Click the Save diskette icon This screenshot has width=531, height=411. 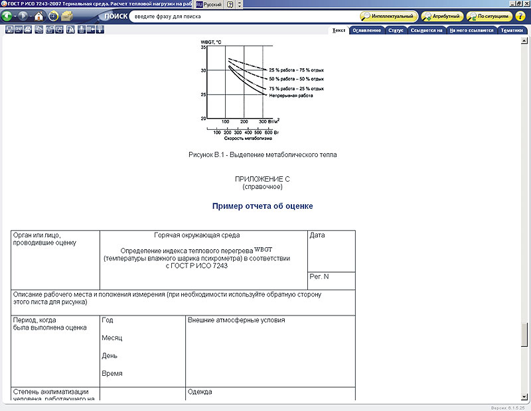[9, 30]
